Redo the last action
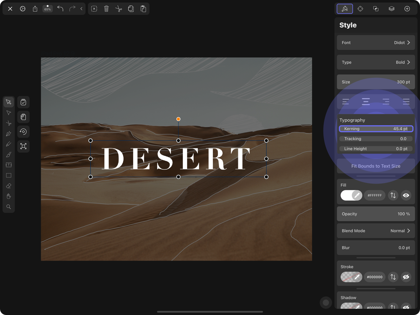This screenshot has height=315, width=420. [x=72, y=9]
